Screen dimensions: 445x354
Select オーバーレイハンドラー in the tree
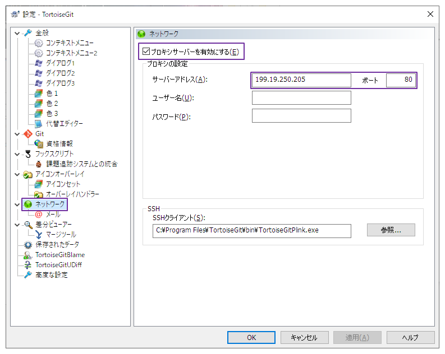(x=72, y=194)
